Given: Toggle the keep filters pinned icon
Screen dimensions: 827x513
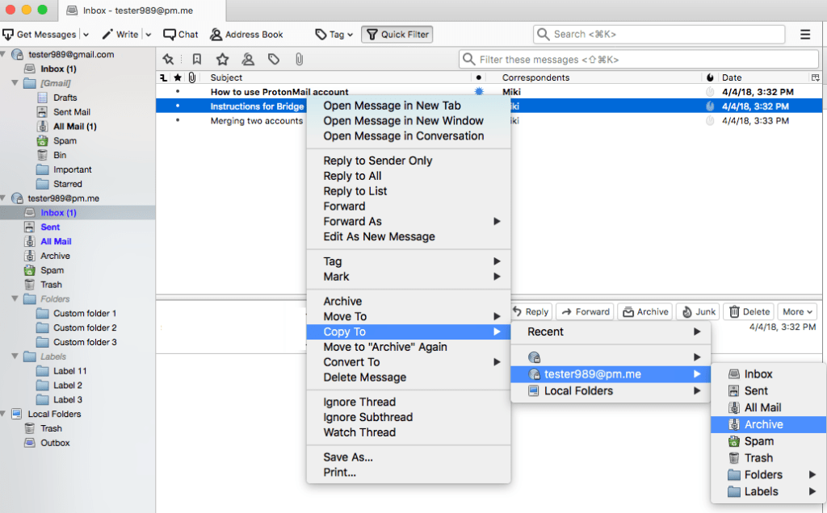Looking at the screenshot, I should point(168,60).
